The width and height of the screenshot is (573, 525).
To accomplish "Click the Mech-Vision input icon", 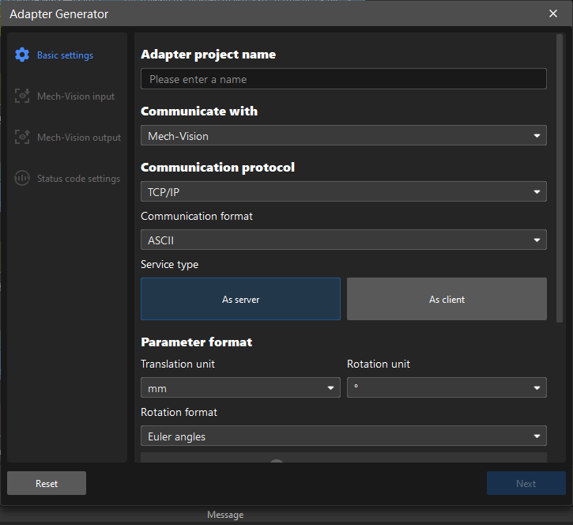I will pos(22,96).
